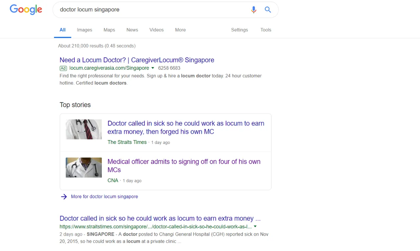Click the locum.caregiverasia.com/Singapore URL
420x251 pixels.
click(109, 68)
